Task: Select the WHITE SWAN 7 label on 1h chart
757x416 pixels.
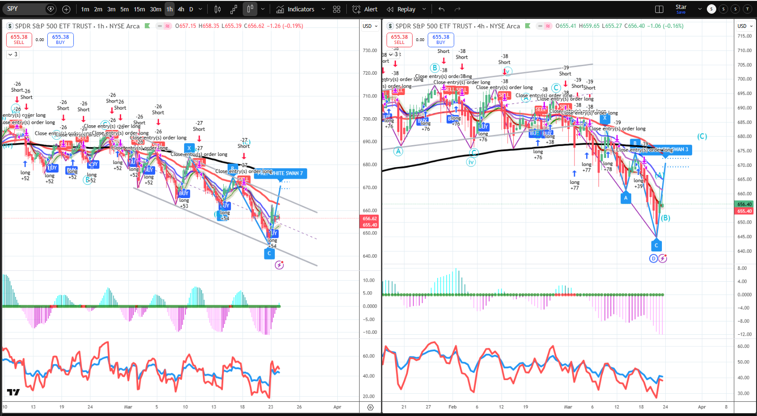Action: coord(281,173)
